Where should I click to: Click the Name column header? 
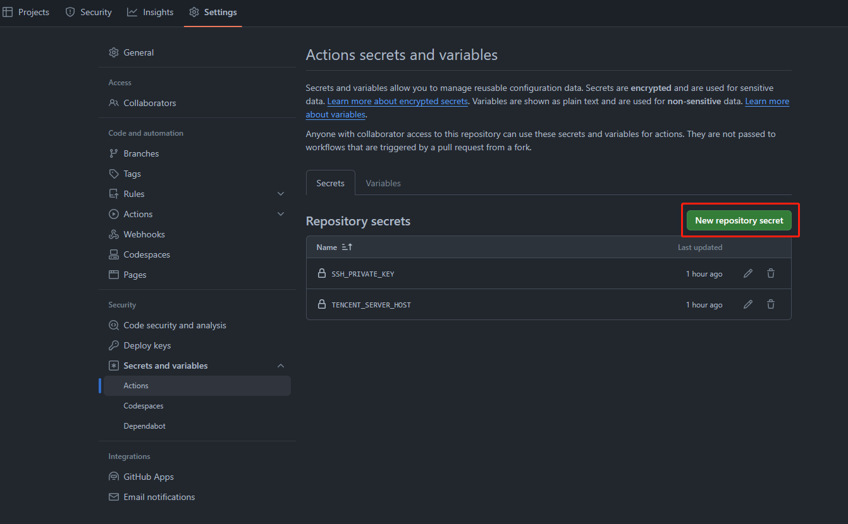coord(327,247)
